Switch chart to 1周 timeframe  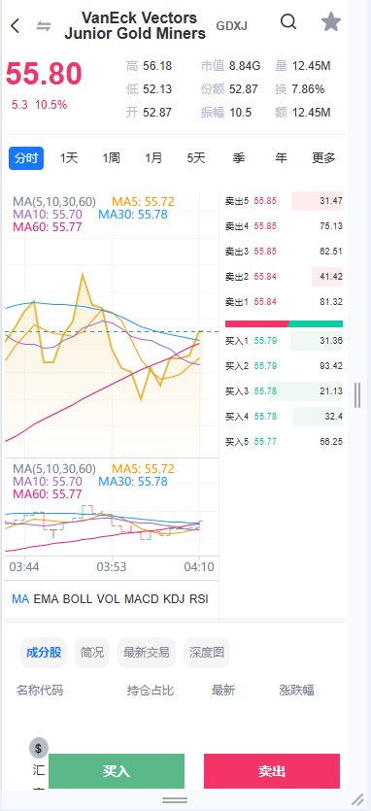tap(111, 158)
